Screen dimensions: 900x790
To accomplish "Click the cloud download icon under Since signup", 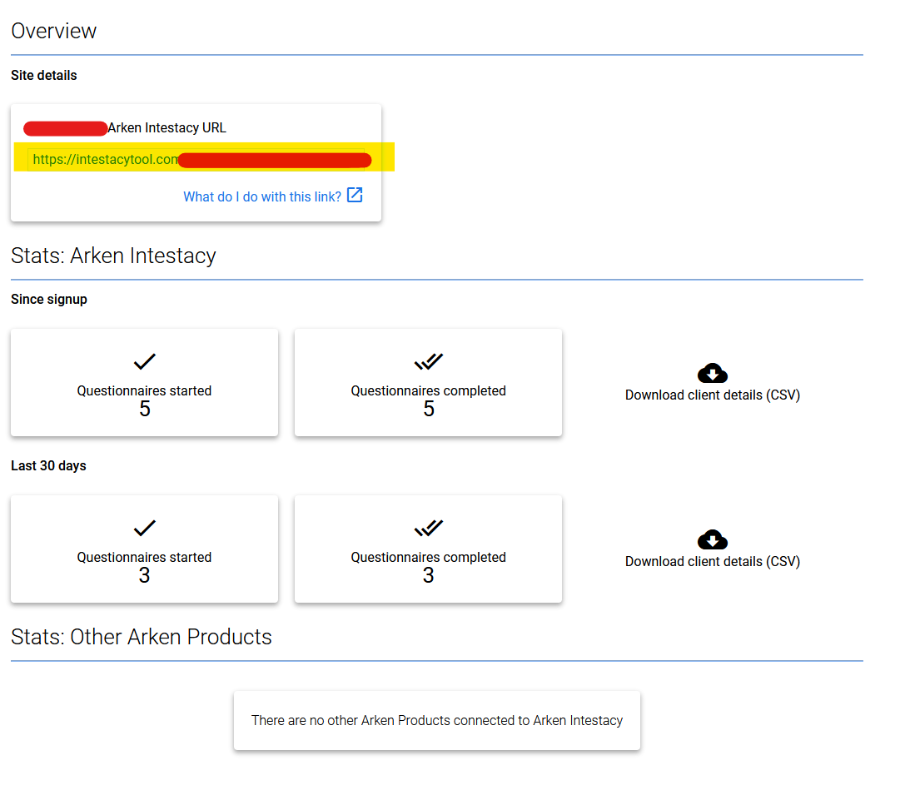I will click(712, 373).
